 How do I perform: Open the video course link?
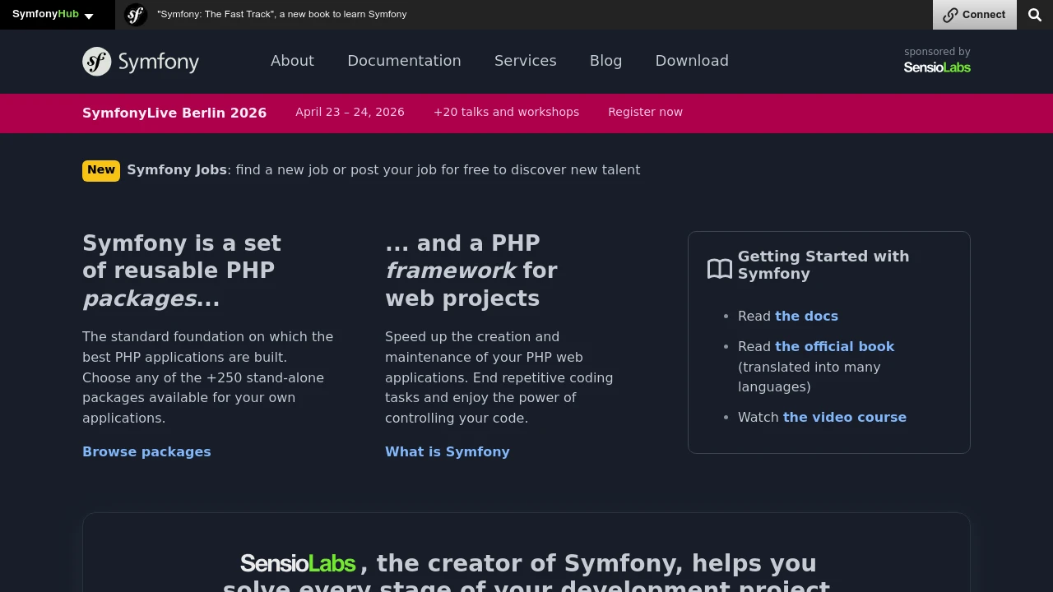[844, 417]
